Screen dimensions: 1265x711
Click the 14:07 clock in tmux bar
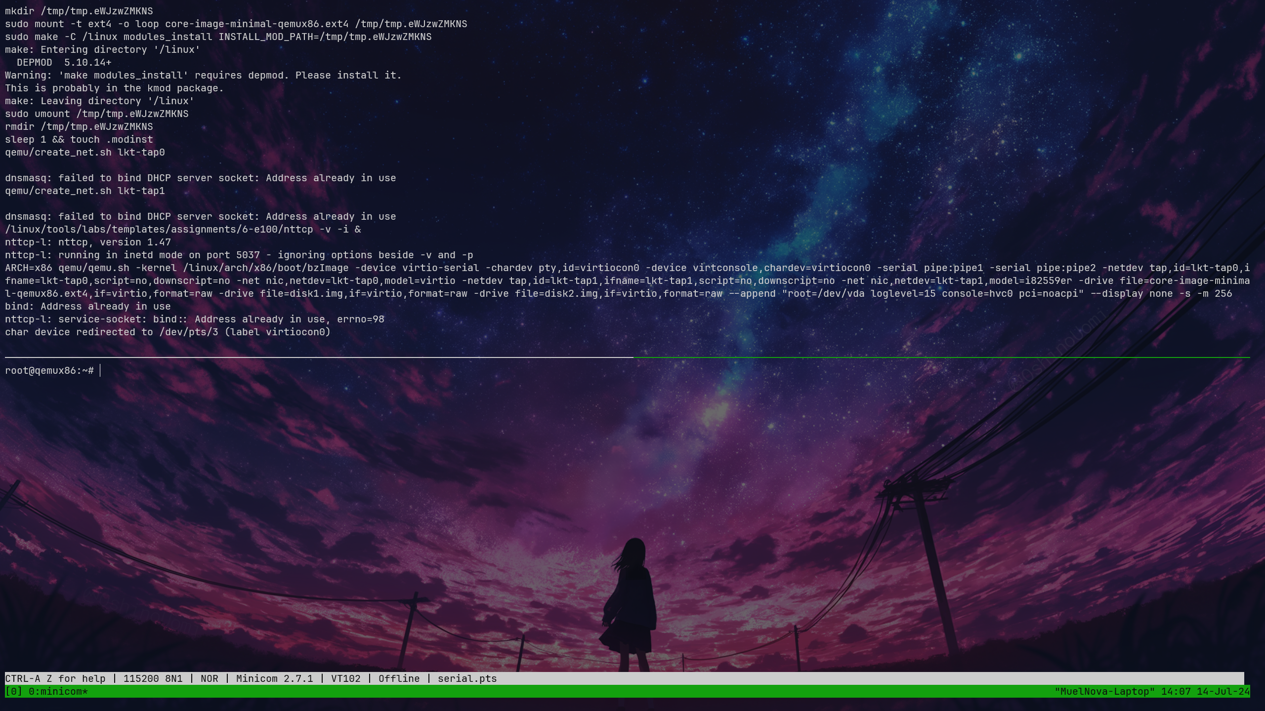click(1176, 691)
